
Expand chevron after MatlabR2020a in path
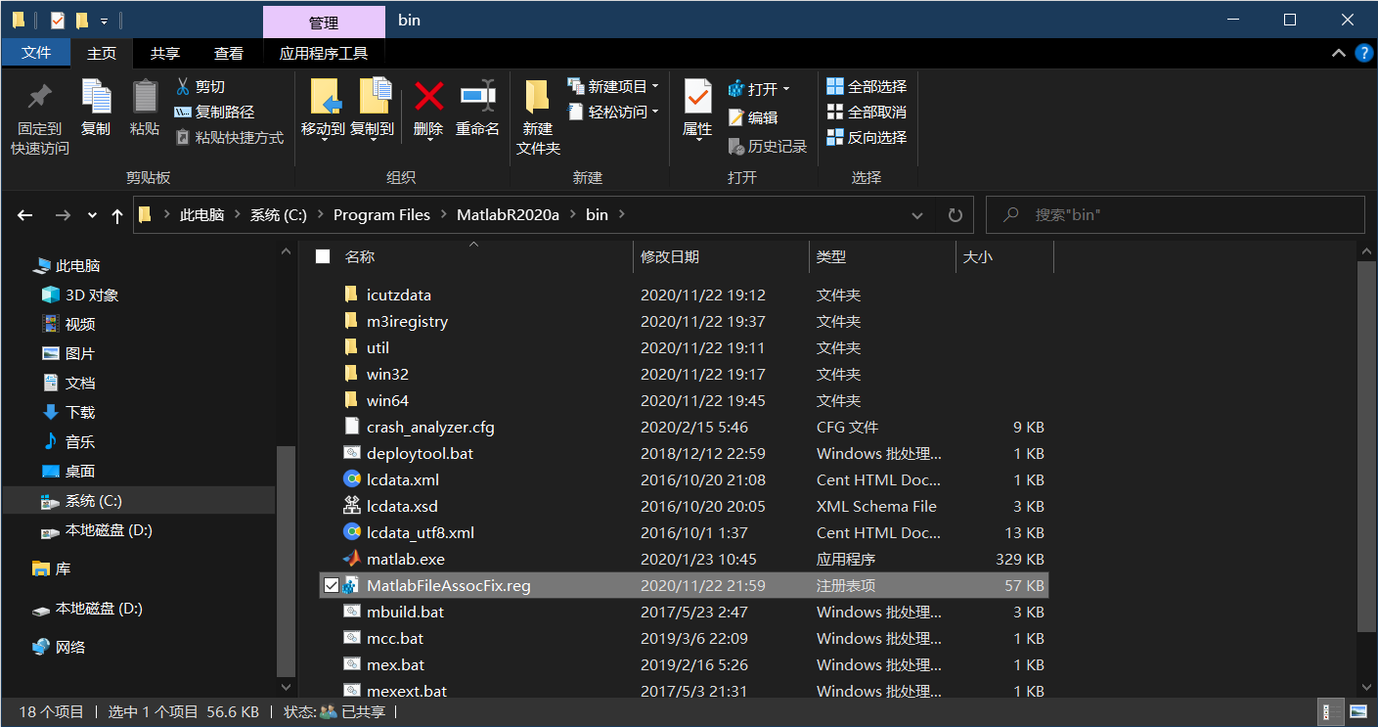[572, 215]
